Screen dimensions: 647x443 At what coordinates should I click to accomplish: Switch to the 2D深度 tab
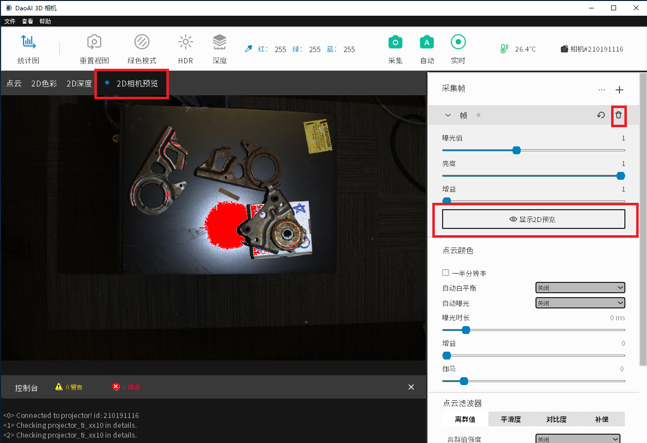[79, 83]
